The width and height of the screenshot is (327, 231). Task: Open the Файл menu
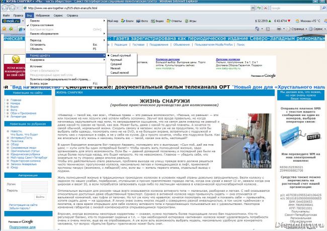click(6, 16)
